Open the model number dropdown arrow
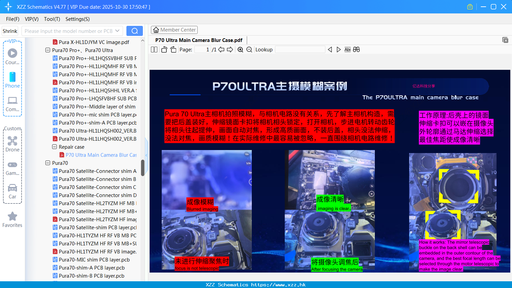 click(x=117, y=31)
